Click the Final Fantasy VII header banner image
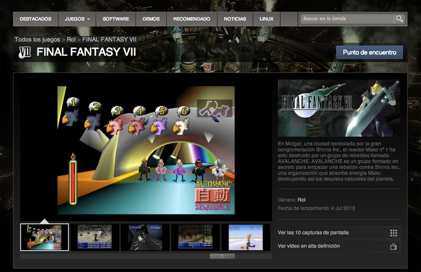This screenshot has height=272, width=421. [339, 108]
